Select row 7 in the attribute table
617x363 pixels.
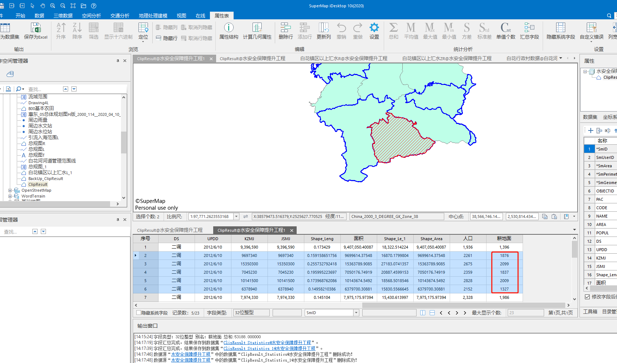click(145, 297)
